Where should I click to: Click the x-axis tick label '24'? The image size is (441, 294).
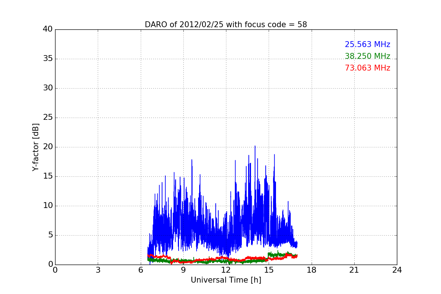pyautogui.click(x=397, y=270)
